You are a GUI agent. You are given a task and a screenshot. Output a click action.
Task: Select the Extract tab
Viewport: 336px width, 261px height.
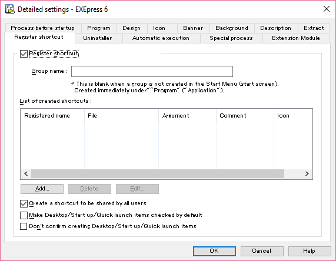coord(314,28)
